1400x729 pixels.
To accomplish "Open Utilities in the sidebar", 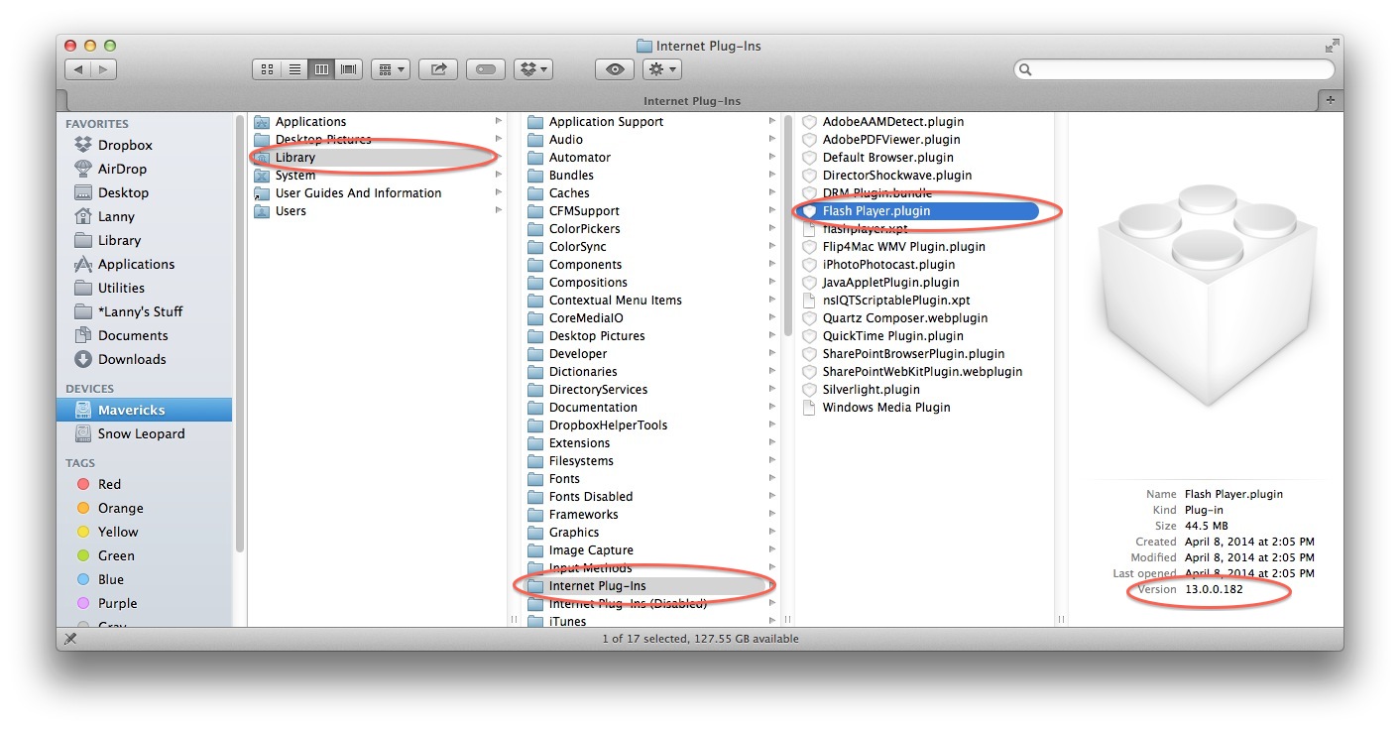I will 121,288.
